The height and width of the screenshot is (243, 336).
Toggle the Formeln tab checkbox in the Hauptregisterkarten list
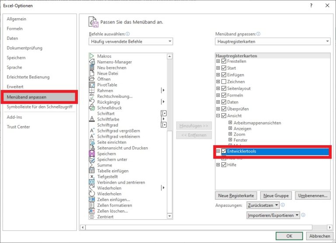(224, 95)
